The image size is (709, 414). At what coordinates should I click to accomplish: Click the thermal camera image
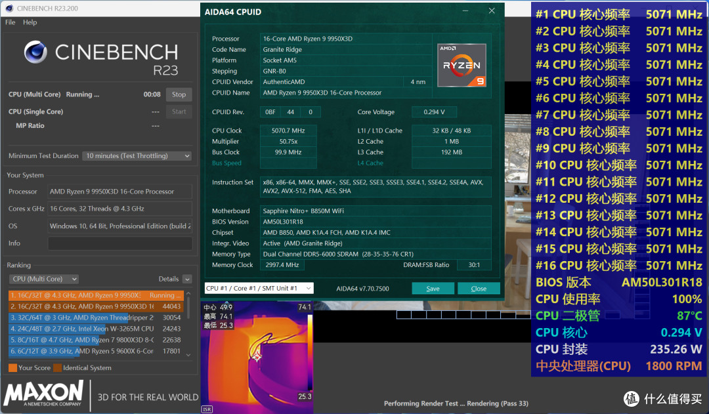(257, 357)
